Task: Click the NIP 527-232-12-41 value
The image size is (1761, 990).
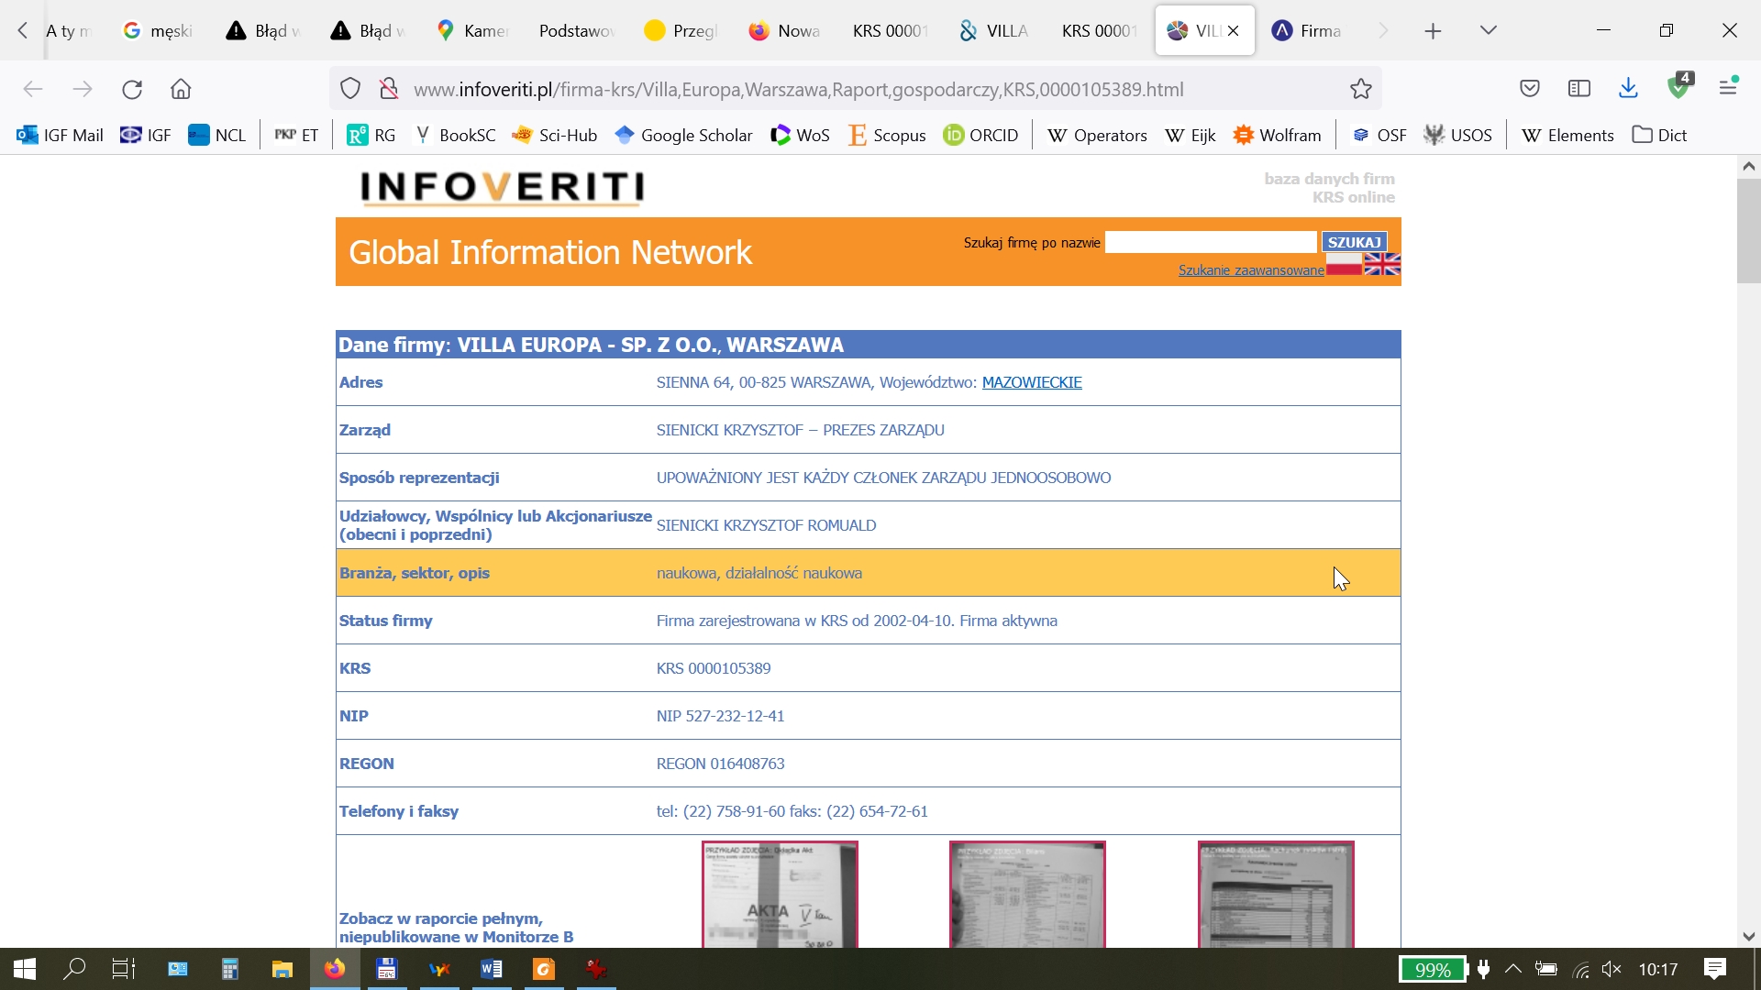Action: point(721,716)
